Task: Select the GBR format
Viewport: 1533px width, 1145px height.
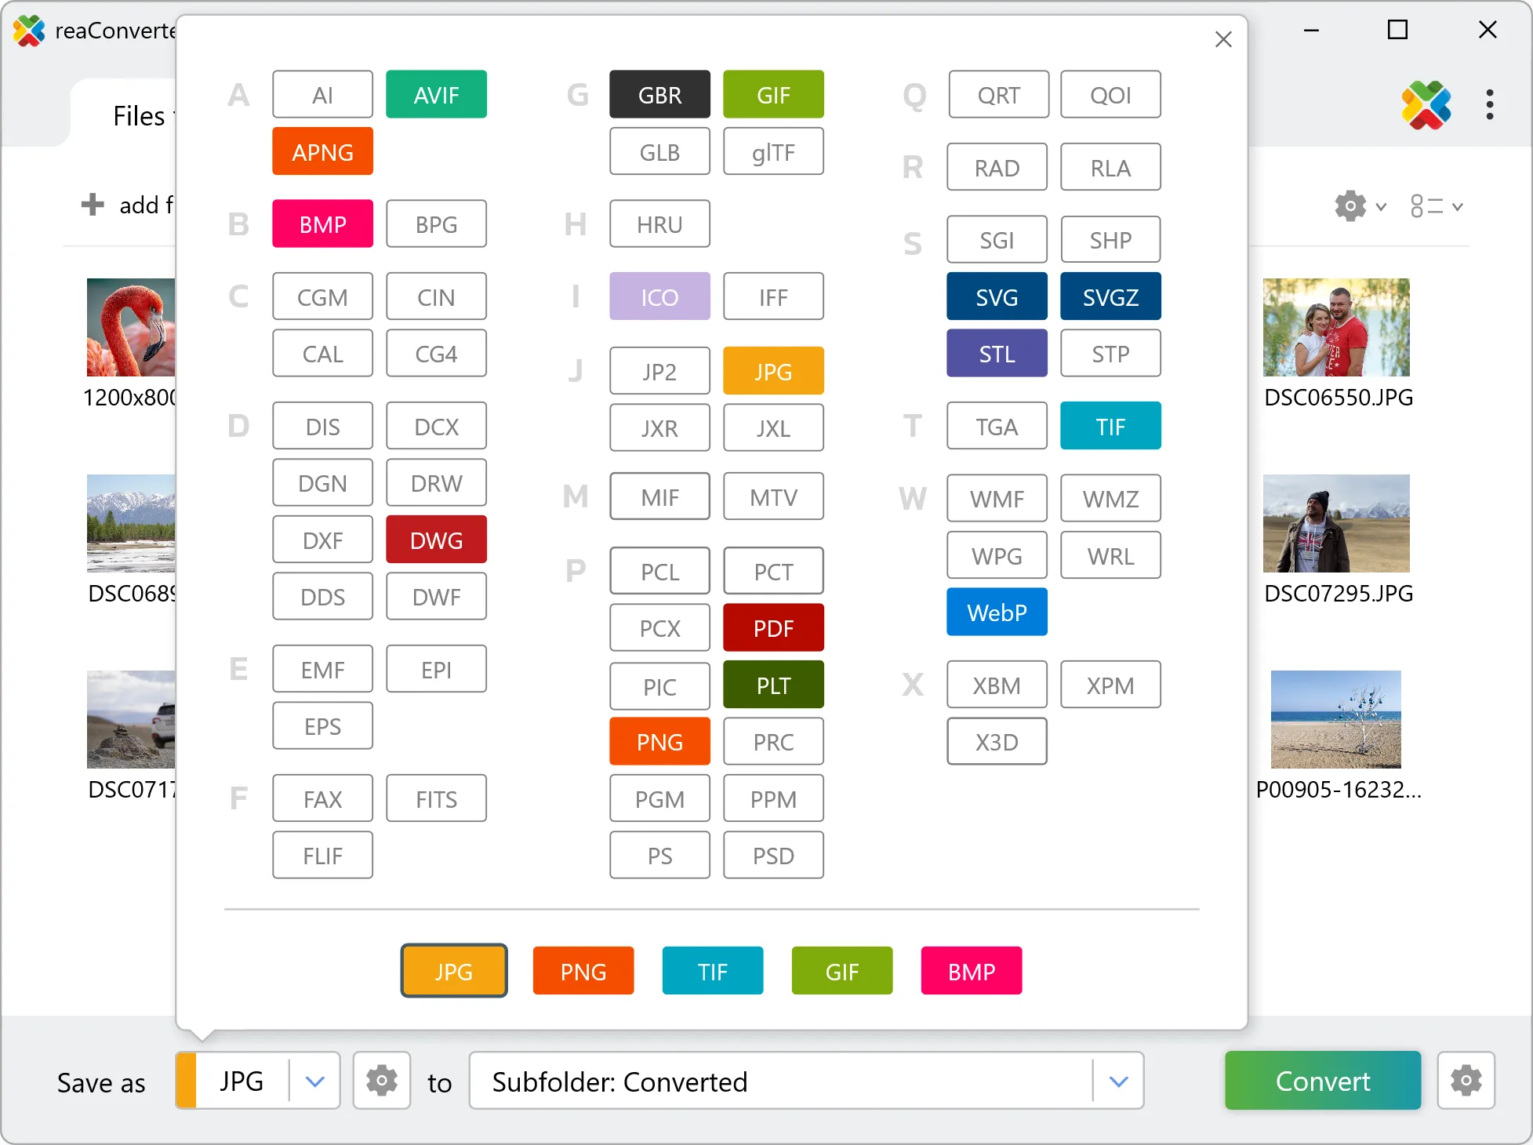Action: click(x=659, y=94)
